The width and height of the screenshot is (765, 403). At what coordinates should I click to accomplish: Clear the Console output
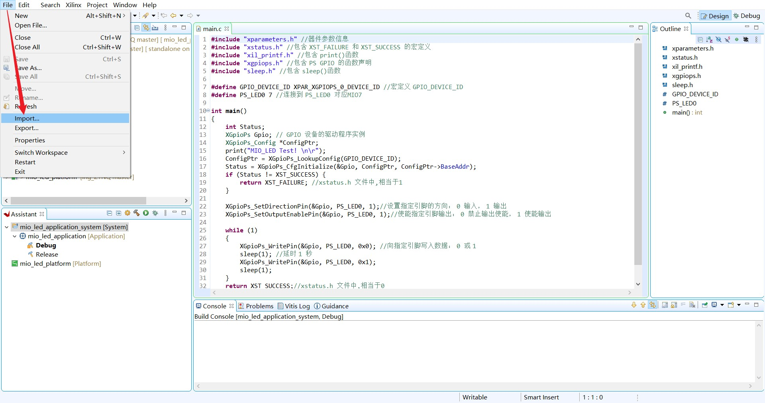click(x=692, y=305)
